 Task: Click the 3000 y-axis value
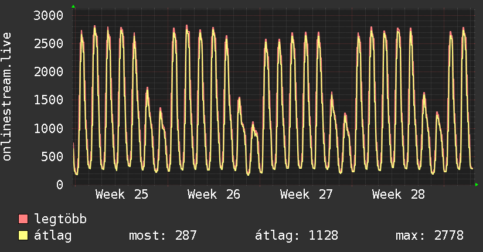pos(49,15)
